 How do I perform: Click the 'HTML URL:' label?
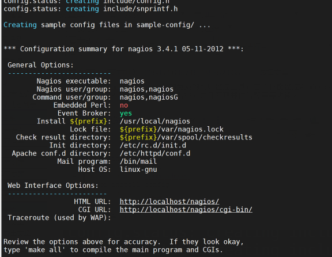tap(92, 202)
